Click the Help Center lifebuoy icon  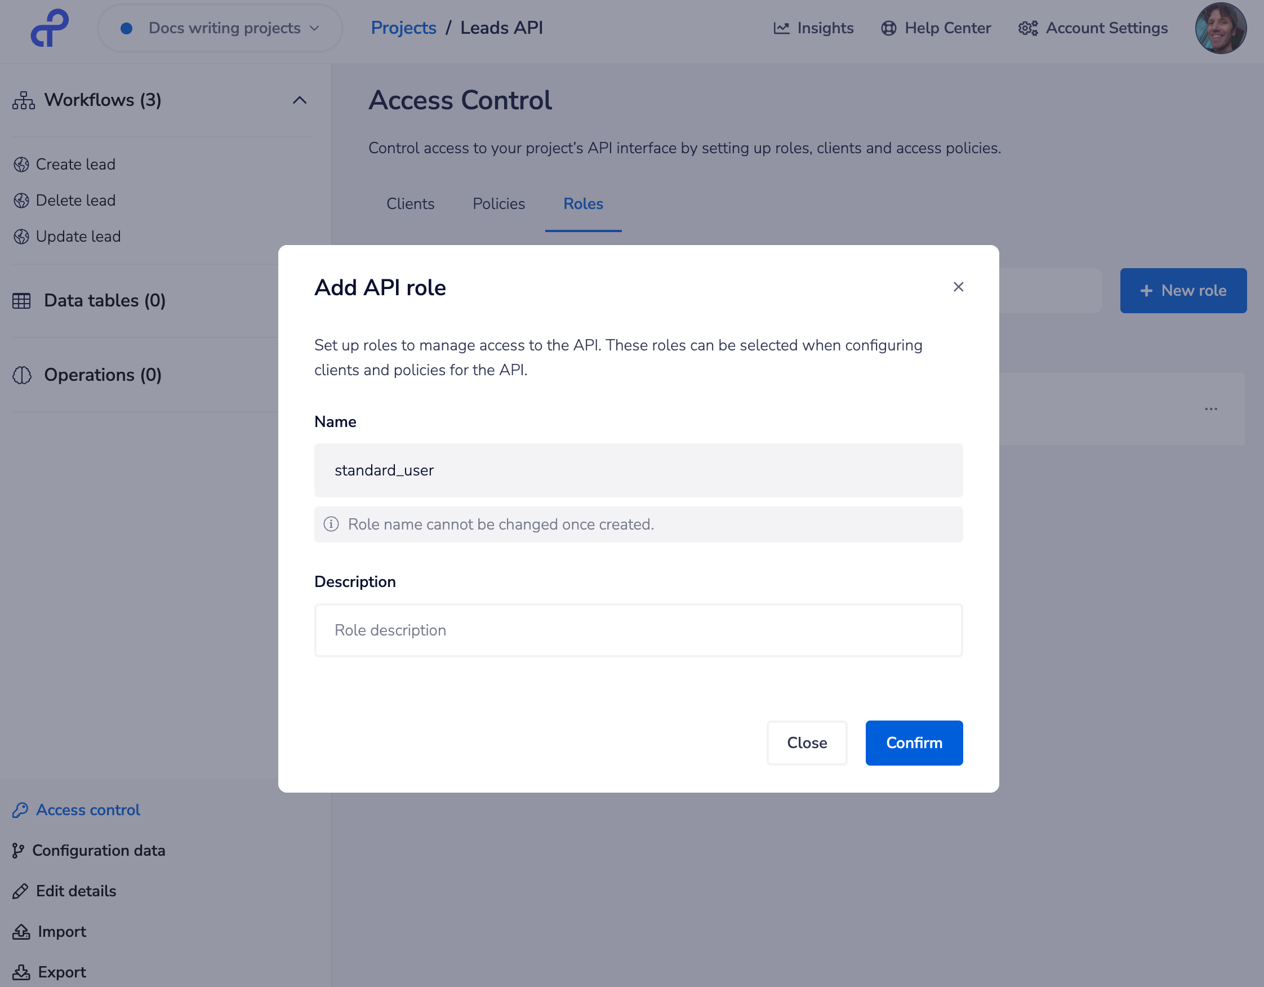coord(888,28)
